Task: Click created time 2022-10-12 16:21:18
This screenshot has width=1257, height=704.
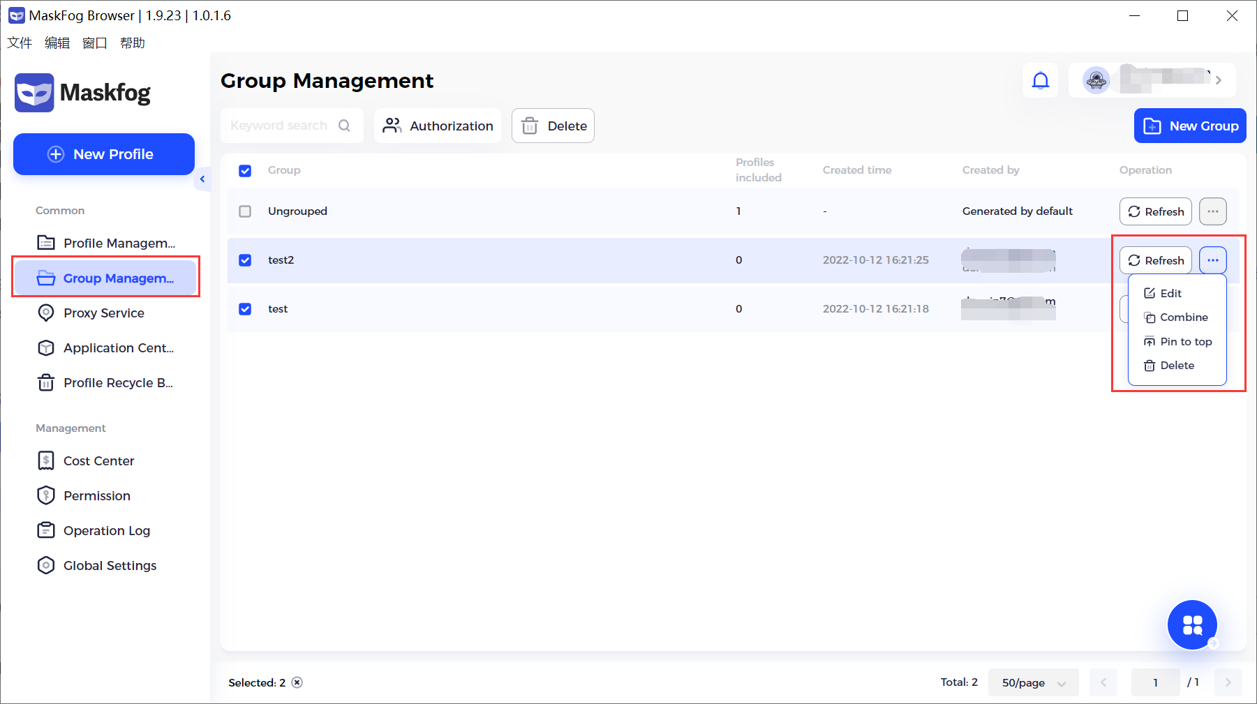Action: 875,309
